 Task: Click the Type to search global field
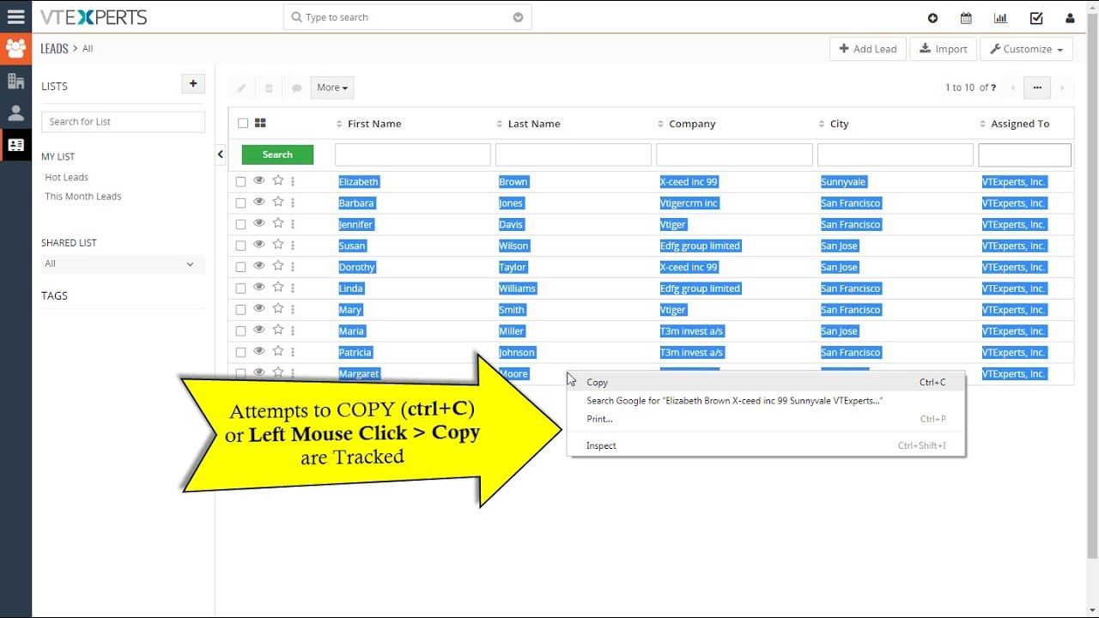407,17
